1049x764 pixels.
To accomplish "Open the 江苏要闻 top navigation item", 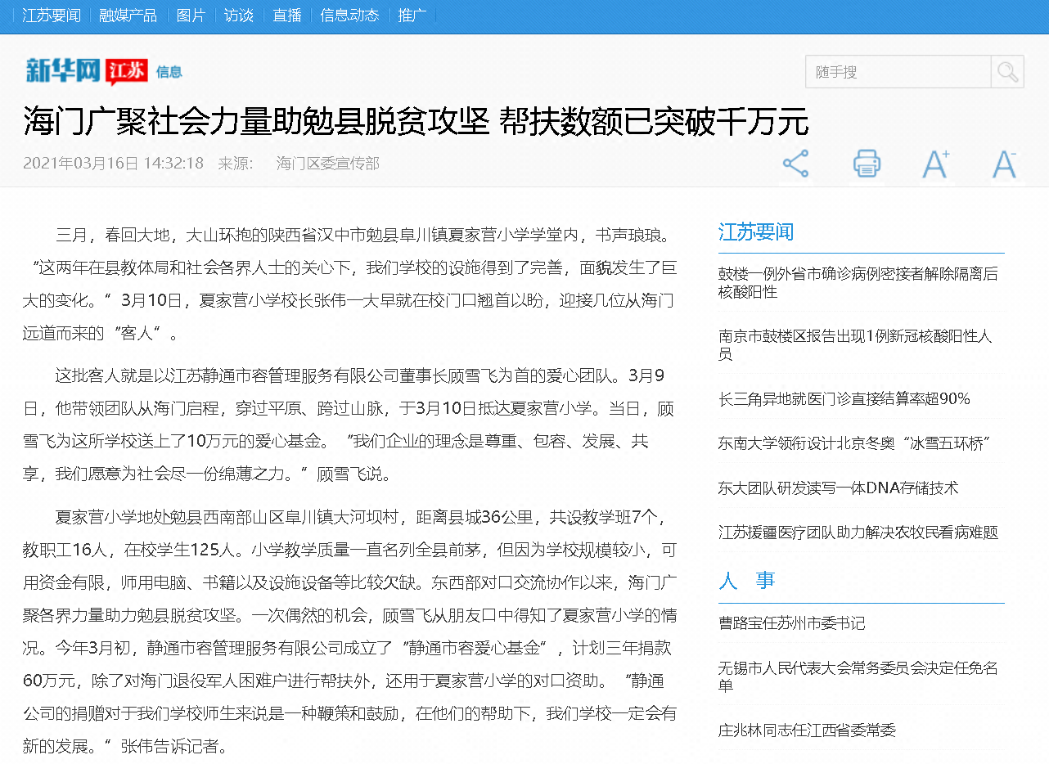I will [52, 16].
